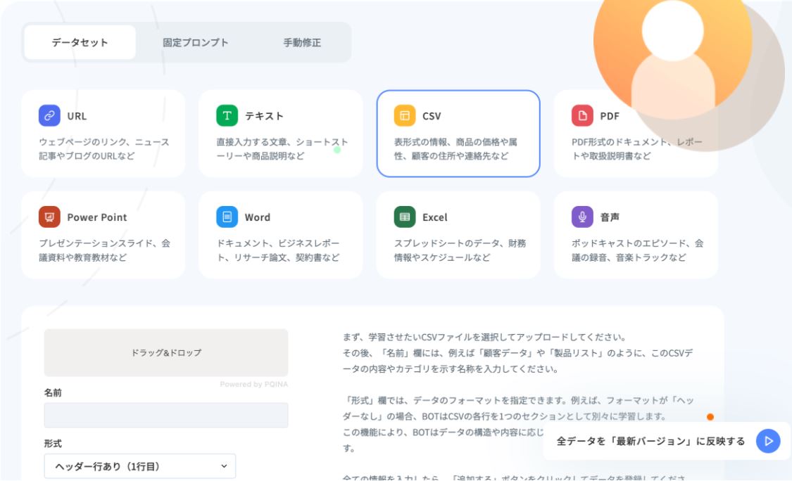Click the ドラッグ&ドロップ file upload area
The height and width of the screenshot is (481, 792).
[166, 352]
